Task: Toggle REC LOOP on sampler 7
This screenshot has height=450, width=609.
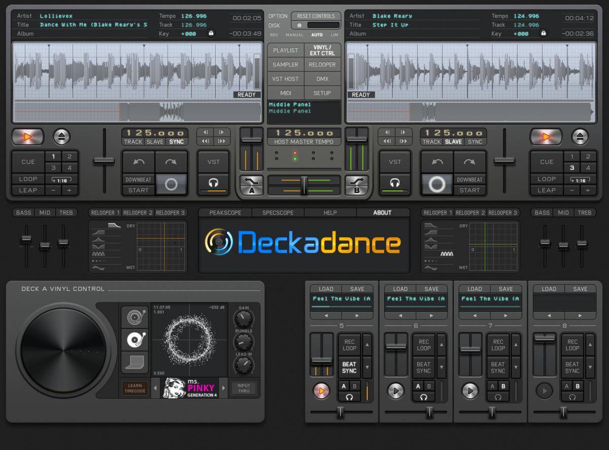Action: click(x=498, y=345)
